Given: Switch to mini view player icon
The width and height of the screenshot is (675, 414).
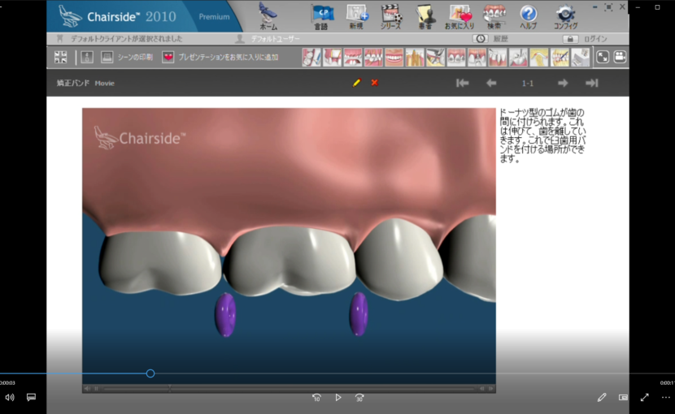Looking at the screenshot, I should click(x=623, y=397).
